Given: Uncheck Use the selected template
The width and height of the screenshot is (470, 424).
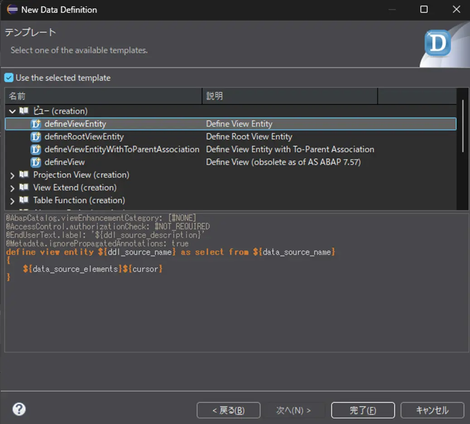Looking at the screenshot, I should pos(9,78).
